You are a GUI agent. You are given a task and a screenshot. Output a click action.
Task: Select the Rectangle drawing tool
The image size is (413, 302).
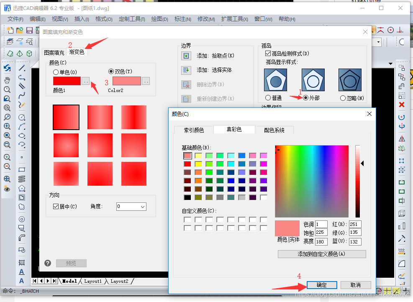[x=22, y=169]
